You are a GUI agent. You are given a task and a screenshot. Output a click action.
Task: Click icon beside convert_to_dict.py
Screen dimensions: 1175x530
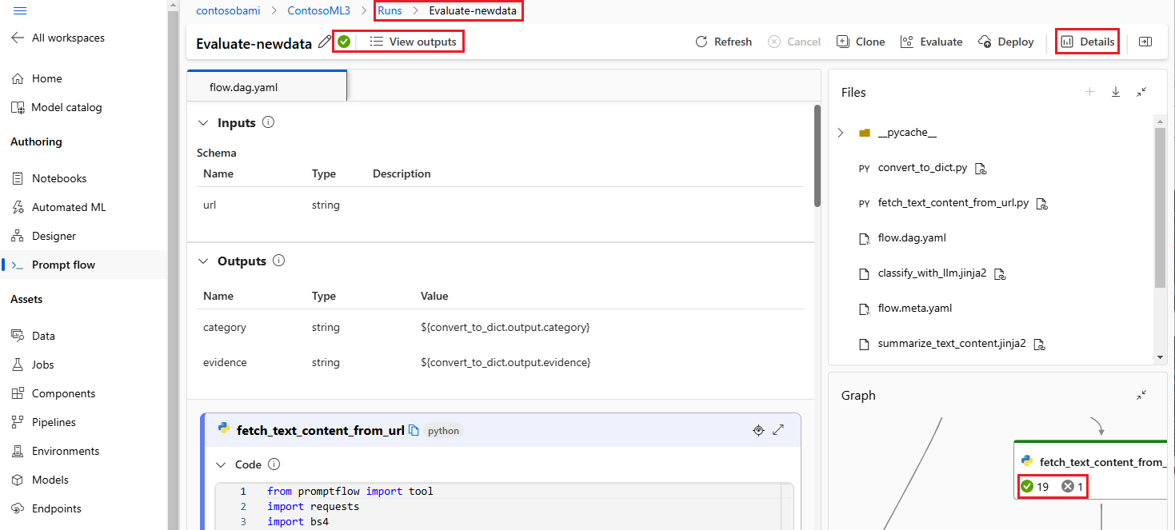click(981, 169)
